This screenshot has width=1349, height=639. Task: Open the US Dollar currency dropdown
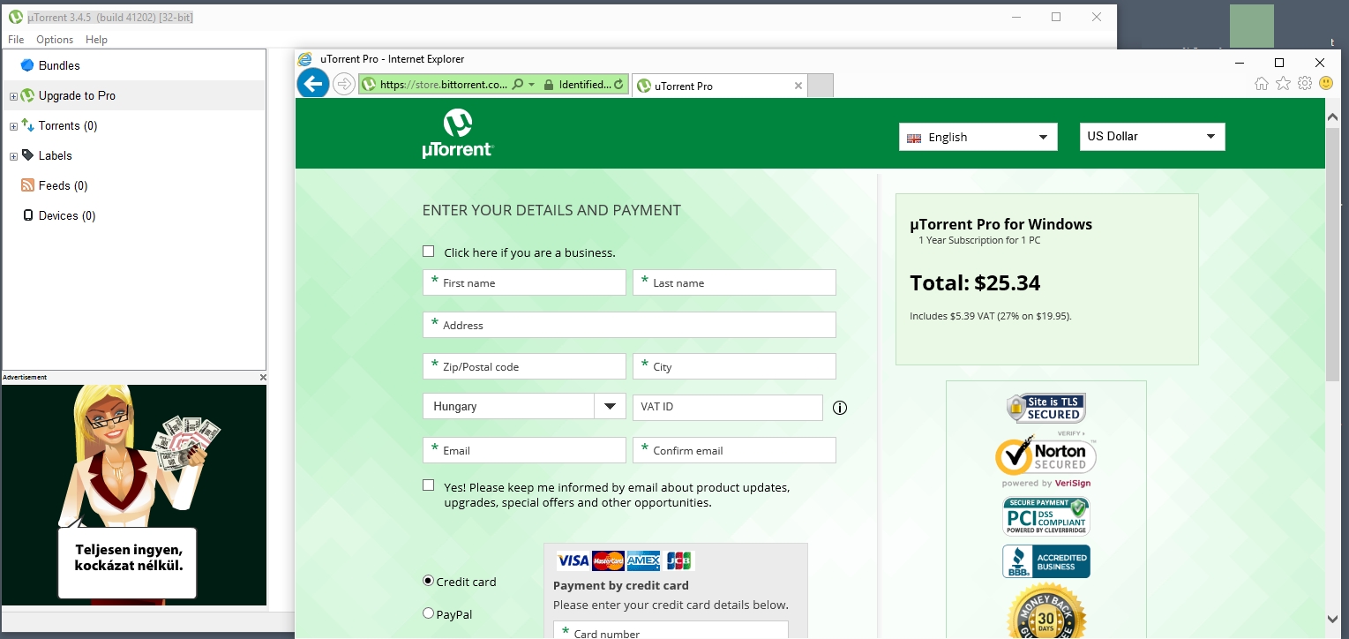(x=1152, y=137)
